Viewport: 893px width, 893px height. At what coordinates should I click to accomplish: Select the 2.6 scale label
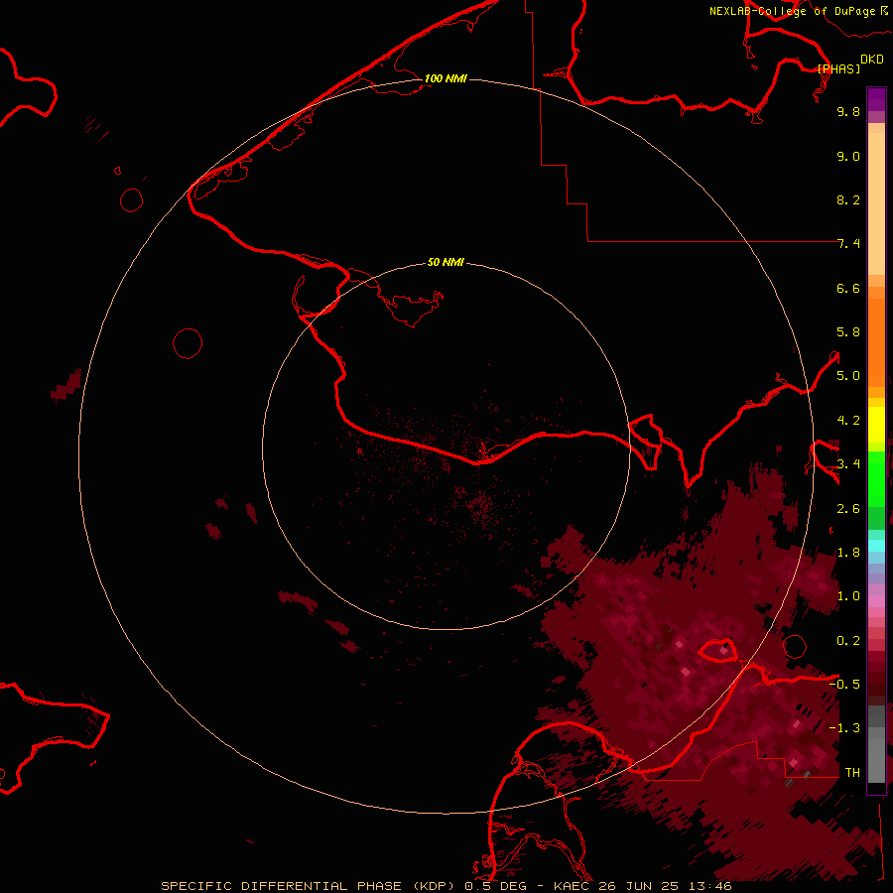(x=848, y=509)
